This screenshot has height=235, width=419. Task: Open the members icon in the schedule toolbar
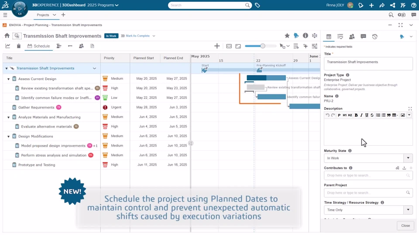tap(81, 46)
